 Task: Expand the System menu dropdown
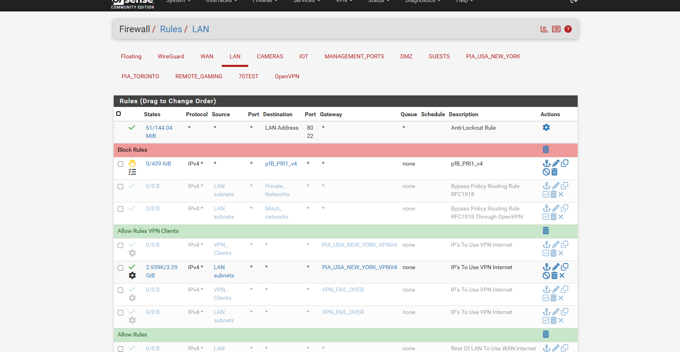coord(179,1)
